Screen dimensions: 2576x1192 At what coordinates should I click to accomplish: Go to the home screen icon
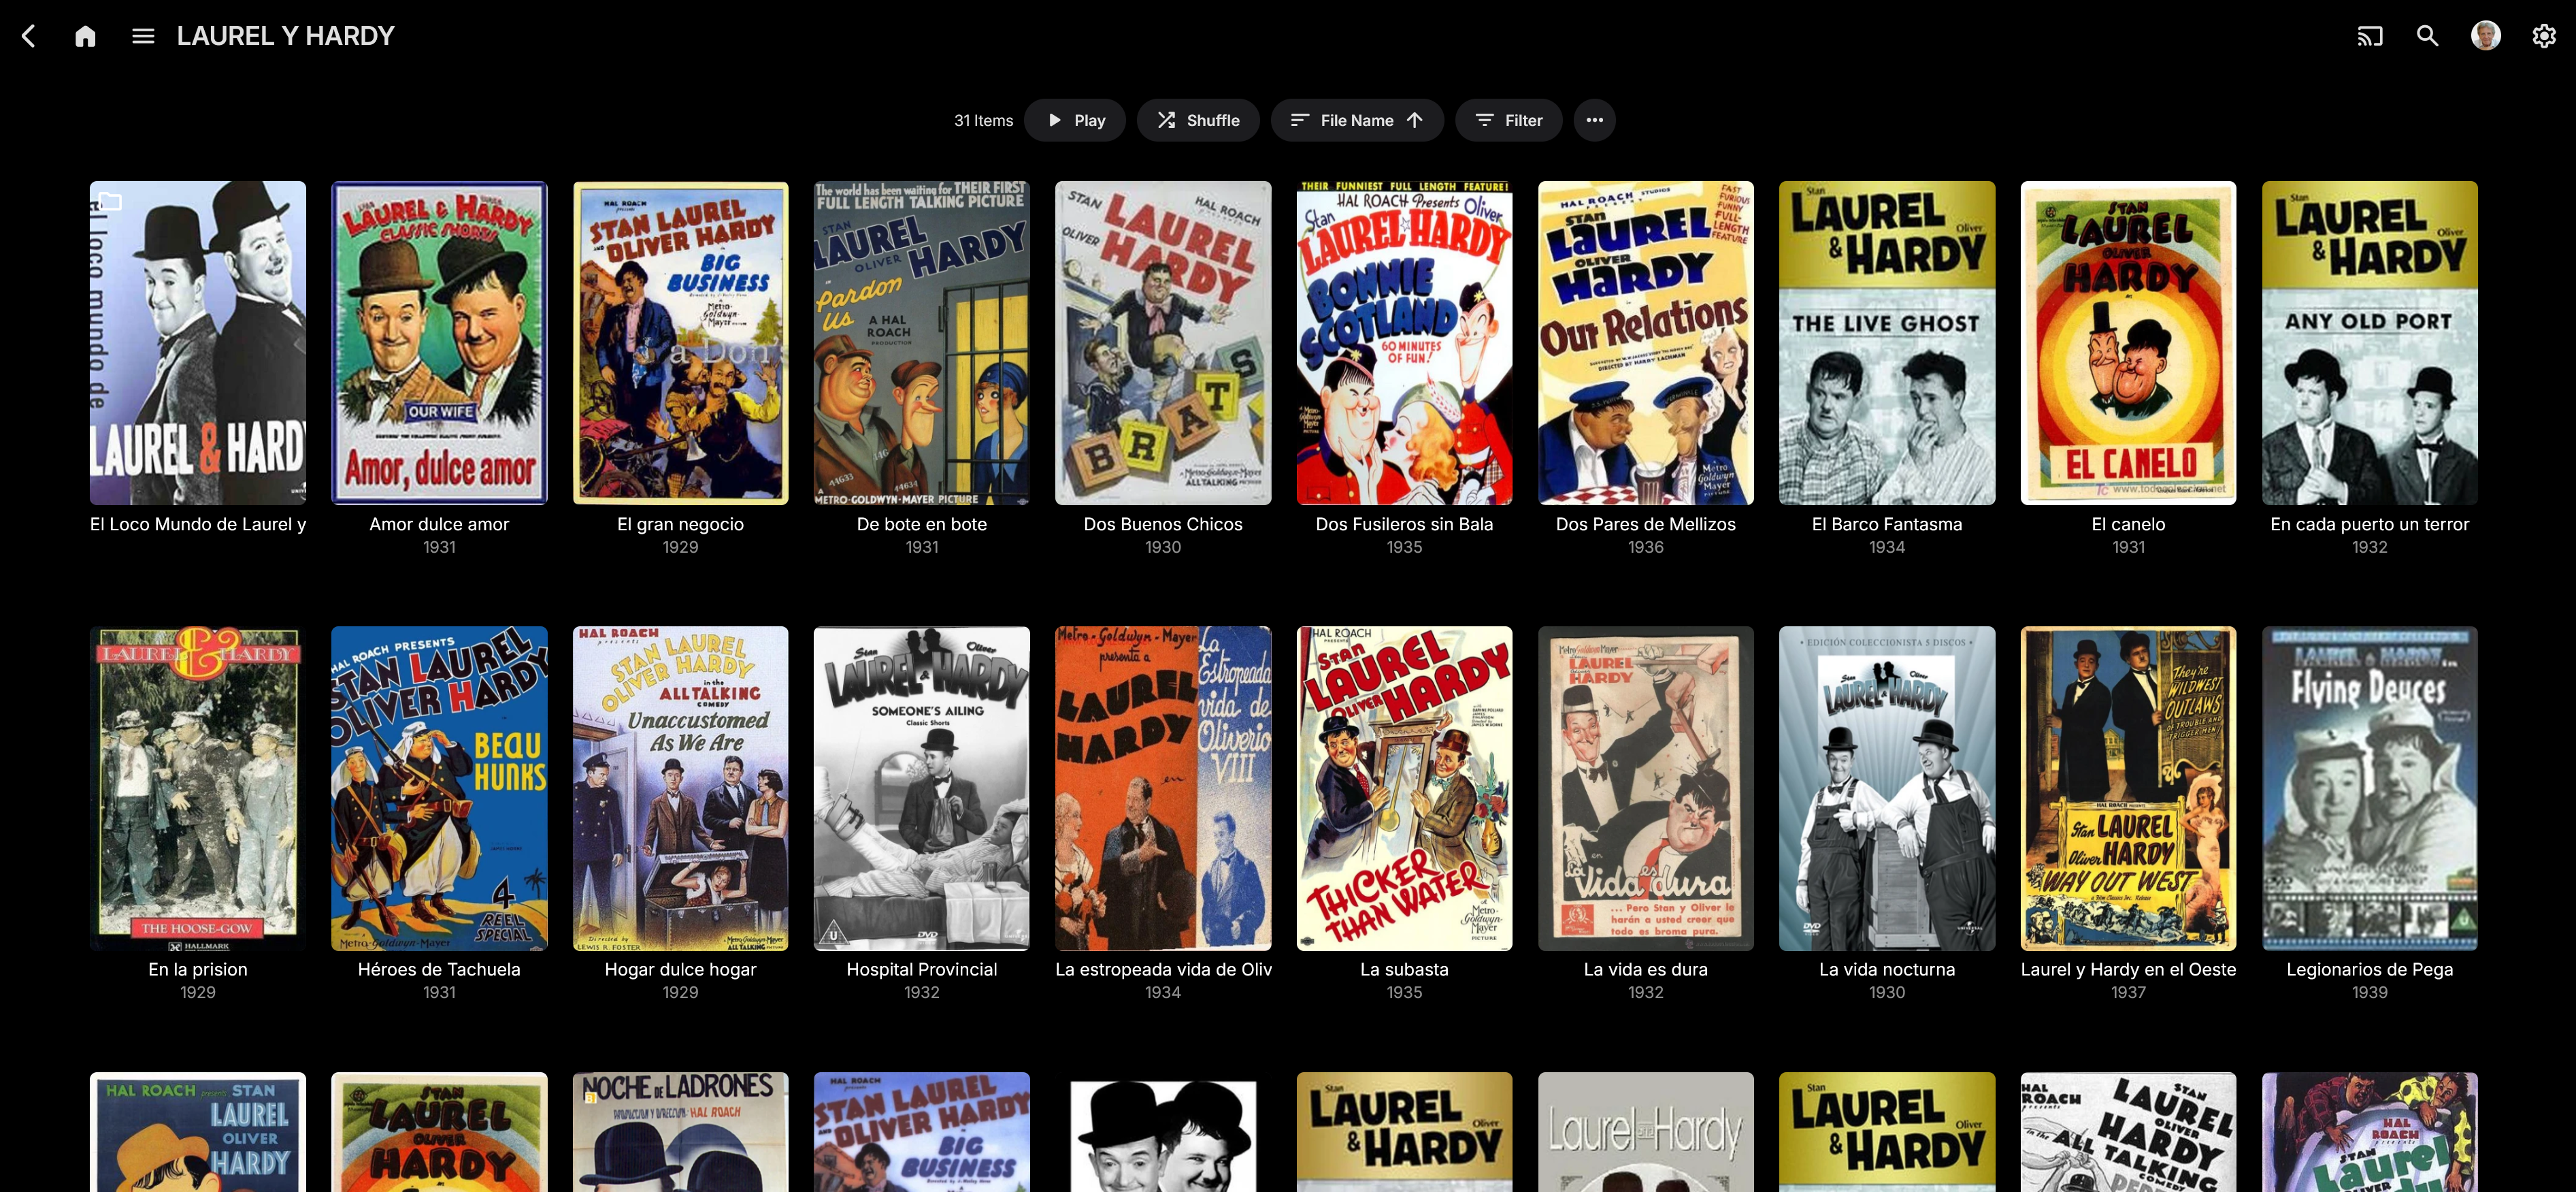point(85,36)
